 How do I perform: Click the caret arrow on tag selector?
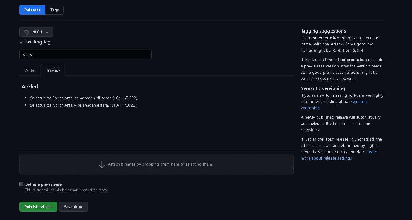[x=47, y=32]
